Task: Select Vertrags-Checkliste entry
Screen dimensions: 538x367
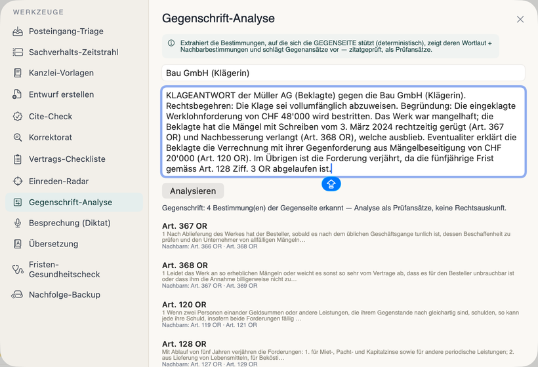Action: (74, 159)
